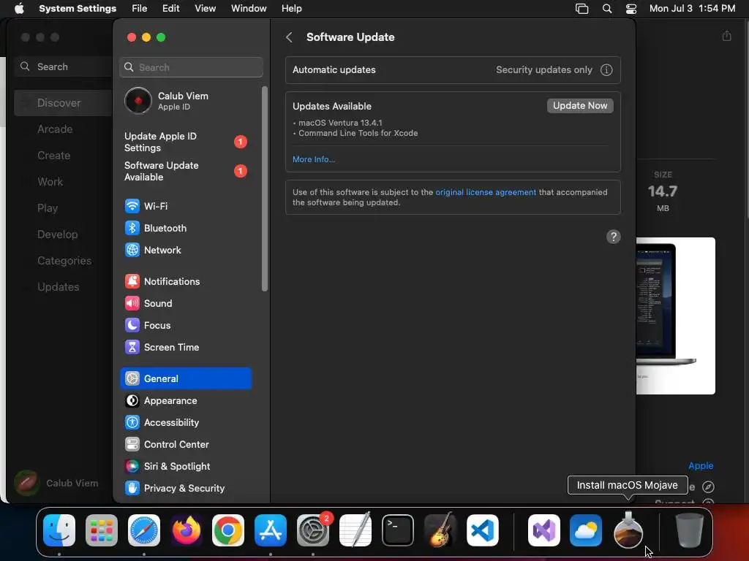Open Appearance settings
749x561 pixels.
coord(185,401)
